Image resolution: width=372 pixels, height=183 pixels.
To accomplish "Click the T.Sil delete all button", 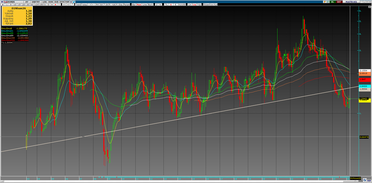I will [x=106, y=5].
